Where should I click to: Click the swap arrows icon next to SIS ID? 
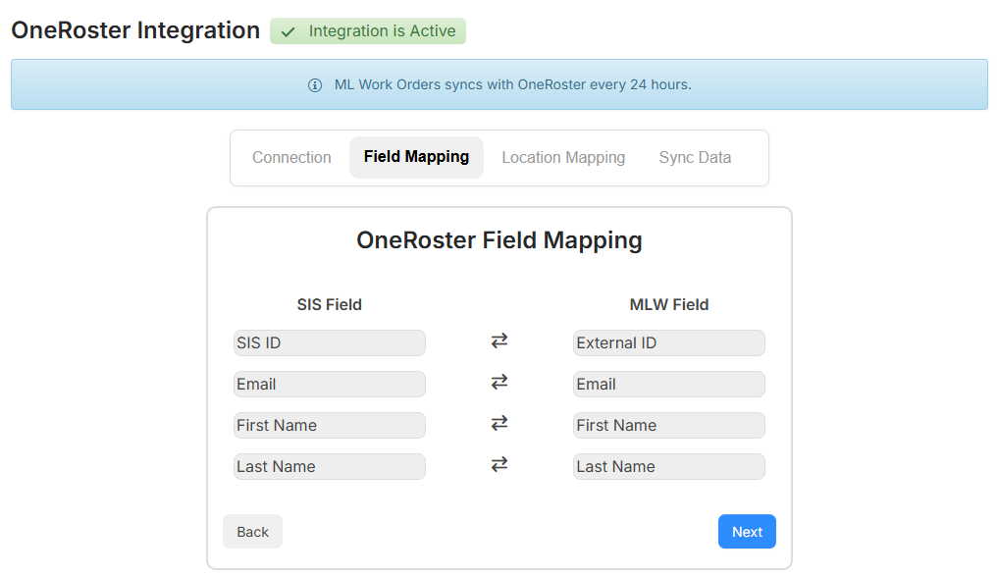tap(499, 340)
